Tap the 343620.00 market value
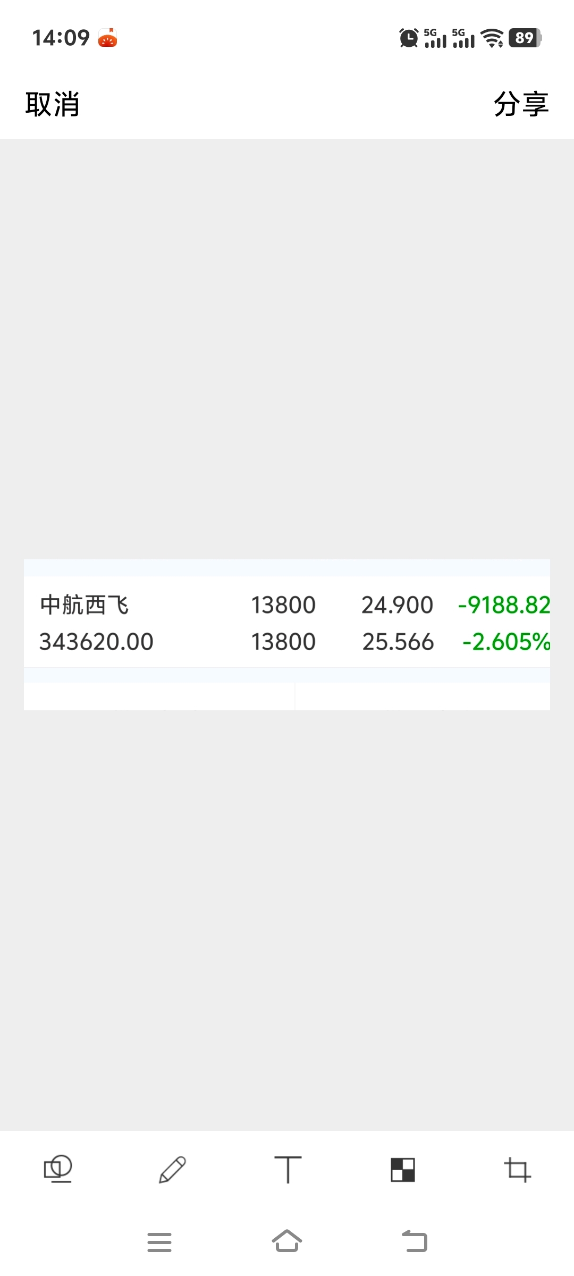Viewport: 574px width, 1276px height. pyautogui.click(x=96, y=642)
